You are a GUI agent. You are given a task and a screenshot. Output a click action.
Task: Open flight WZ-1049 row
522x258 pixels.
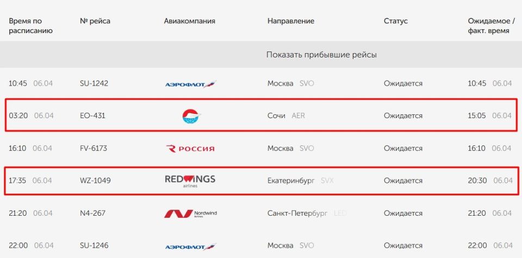95,180
